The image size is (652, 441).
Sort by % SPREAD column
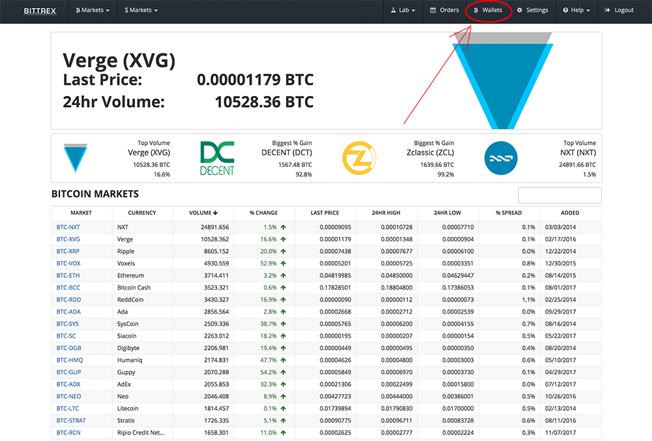[x=509, y=213]
